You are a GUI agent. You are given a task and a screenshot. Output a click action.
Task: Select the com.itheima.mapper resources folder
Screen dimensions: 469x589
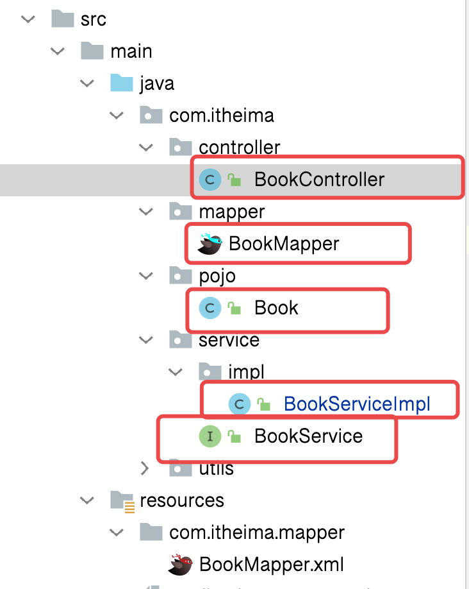point(256,533)
